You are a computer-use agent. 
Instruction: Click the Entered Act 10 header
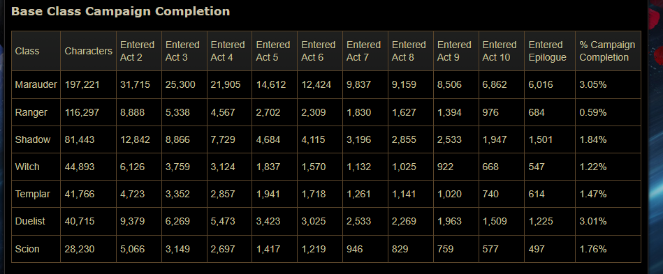tap(501, 51)
